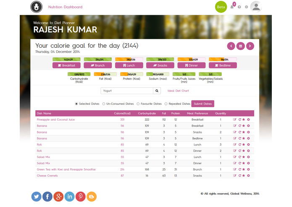Screen dimensions: 292x207
Task: Open the LinkedIn social icon
Action: [69, 197]
